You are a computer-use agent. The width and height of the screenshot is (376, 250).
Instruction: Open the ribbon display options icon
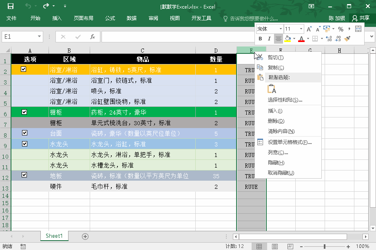coord(311,6)
